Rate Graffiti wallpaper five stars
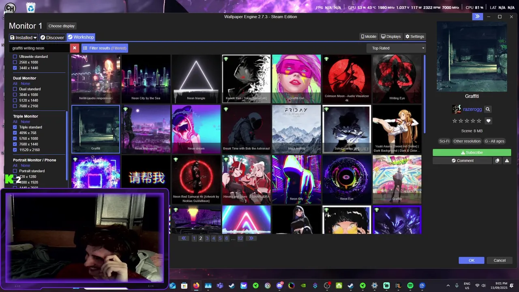Image resolution: width=519 pixels, height=292 pixels. pos(479,121)
